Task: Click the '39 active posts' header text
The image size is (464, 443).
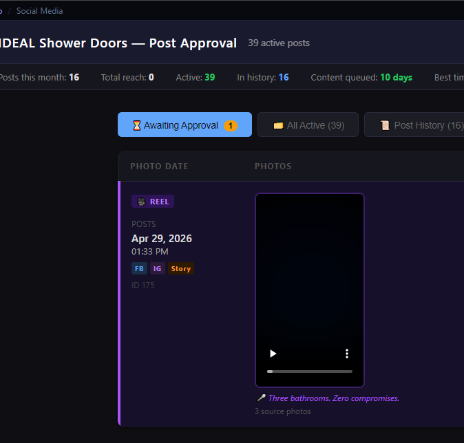Action: 279,43
